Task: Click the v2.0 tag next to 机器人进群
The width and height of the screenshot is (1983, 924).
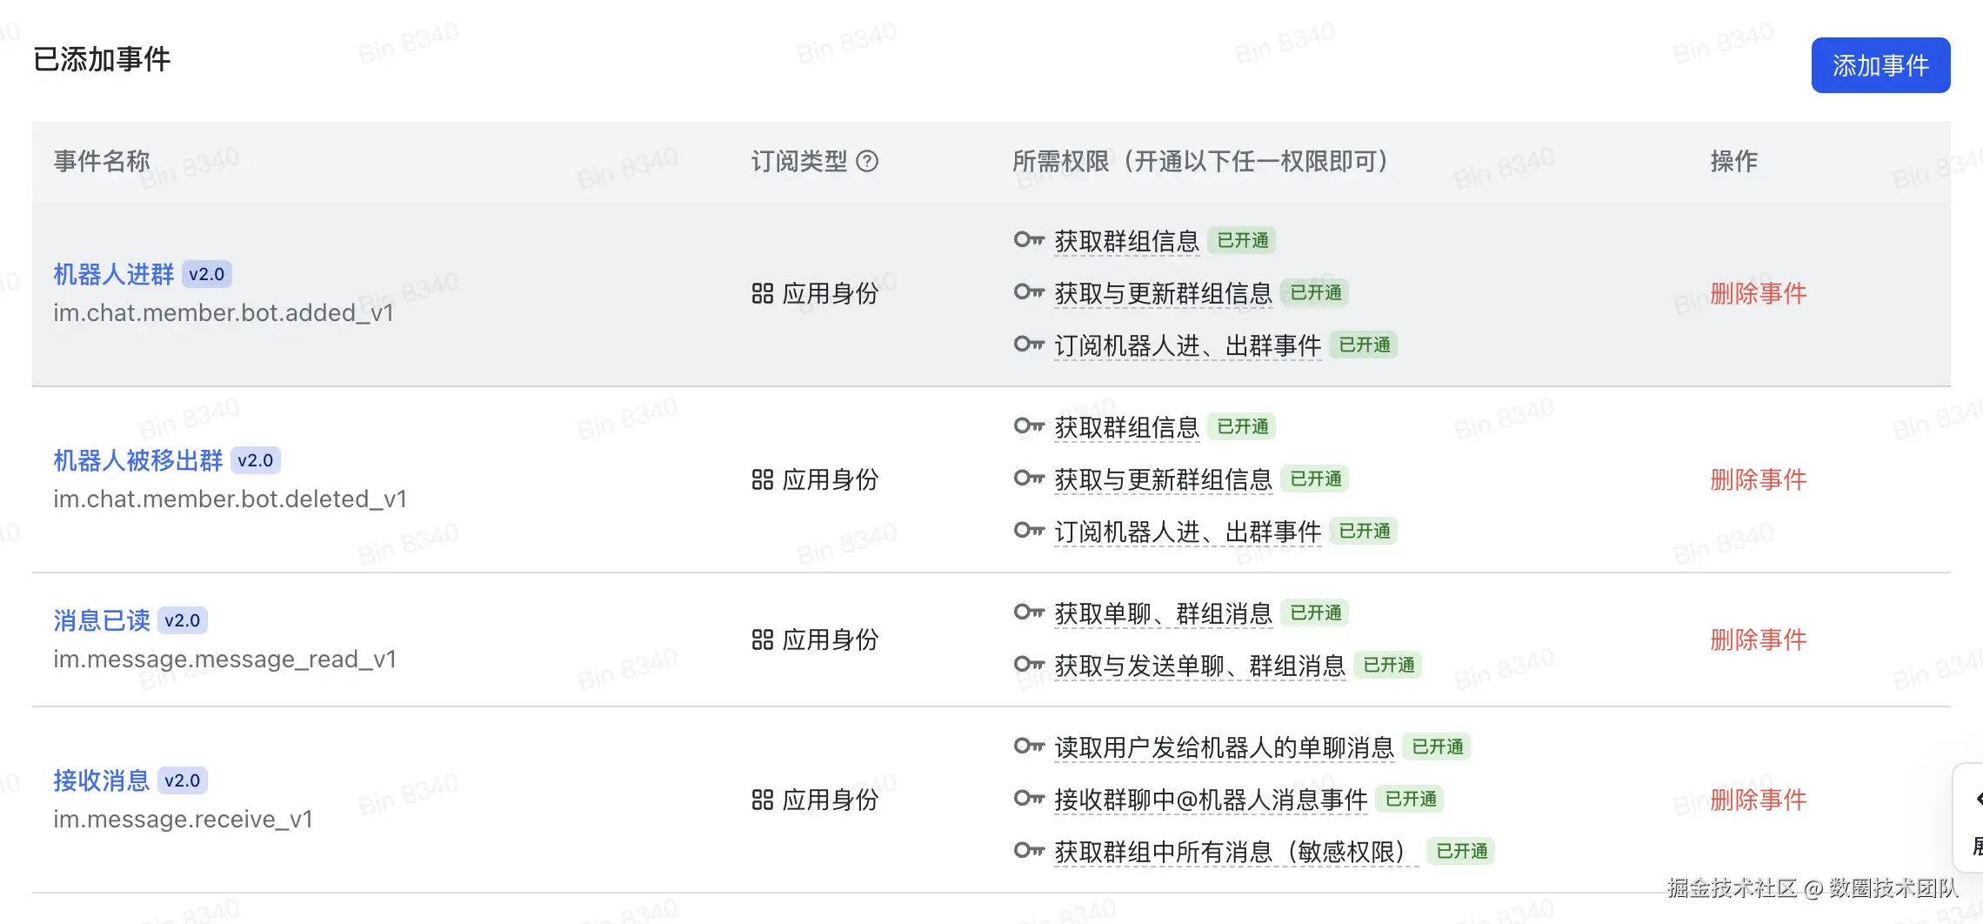Action: pos(206,274)
